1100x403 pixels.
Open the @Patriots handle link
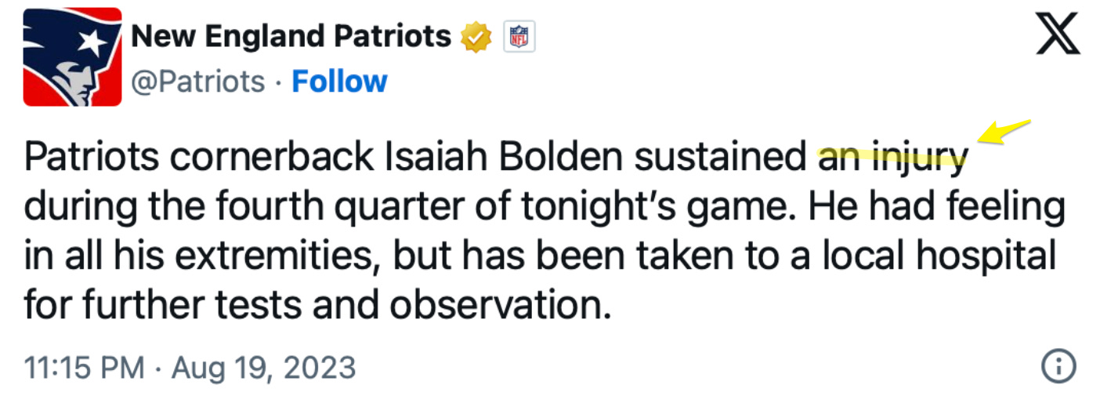197,82
